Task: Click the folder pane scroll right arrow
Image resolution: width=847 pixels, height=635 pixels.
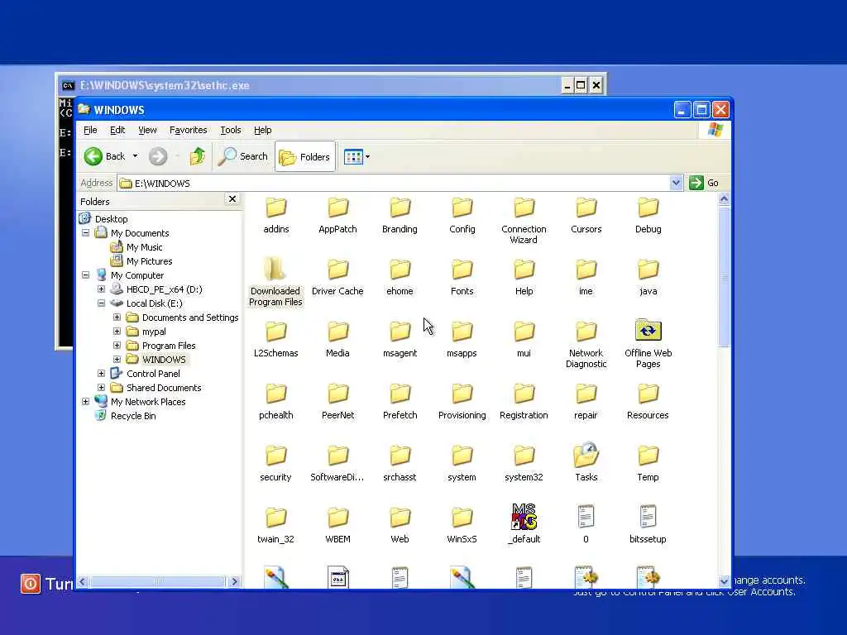Action: point(234,581)
